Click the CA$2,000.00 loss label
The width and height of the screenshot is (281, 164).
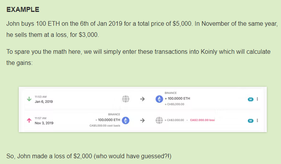(202, 120)
